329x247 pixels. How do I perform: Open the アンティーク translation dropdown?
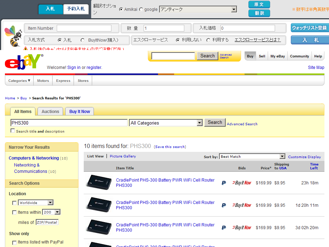[x=198, y=9]
